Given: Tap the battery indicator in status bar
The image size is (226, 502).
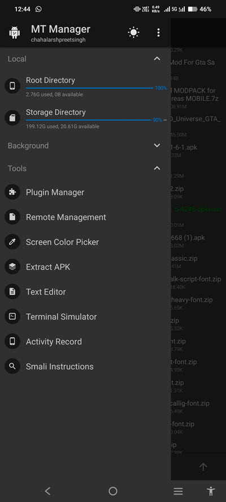Looking at the screenshot, I should click(x=193, y=9).
